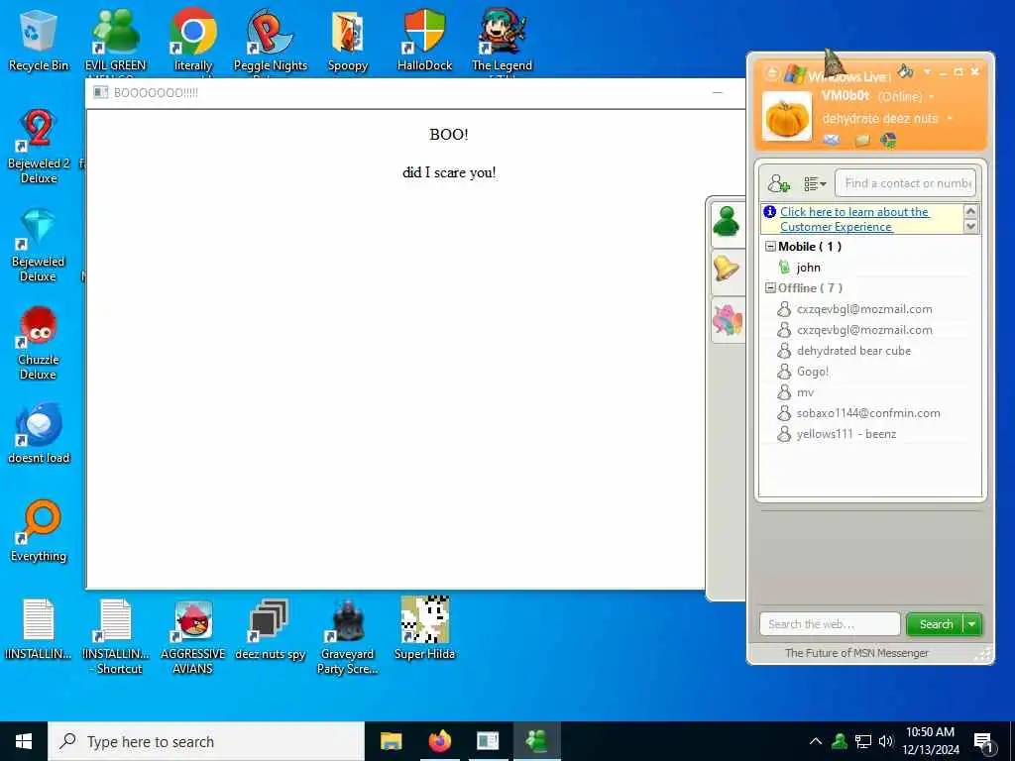Click the taskbar 'Type here to search' box
Screen dimensions: 1015x761
[206, 741]
